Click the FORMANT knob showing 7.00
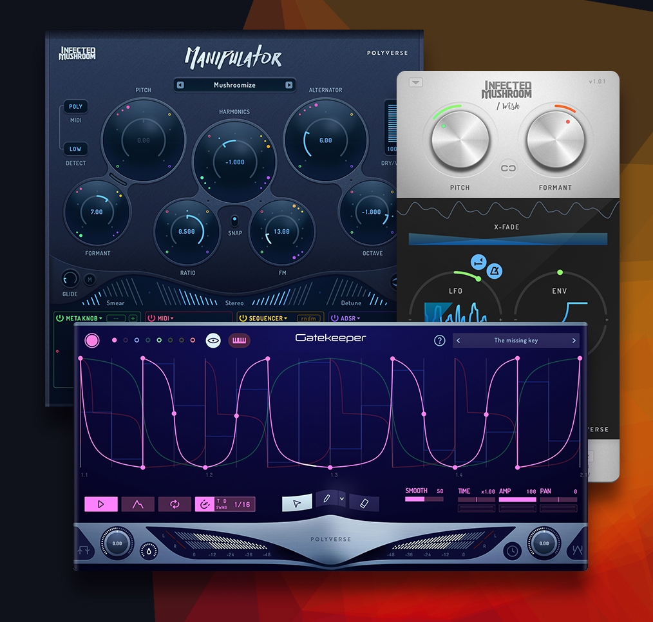 [x=97, y=212]
